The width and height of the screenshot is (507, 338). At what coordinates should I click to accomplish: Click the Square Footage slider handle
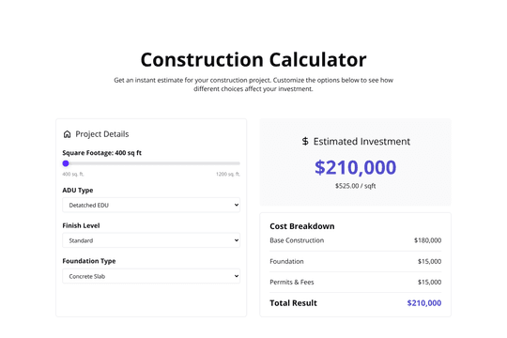pos(66,163)
